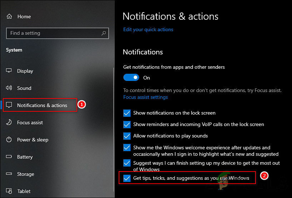Viewport: 292px width, 198px height.
Task: Click the Storage drive icon
Action: click(9, 174)
